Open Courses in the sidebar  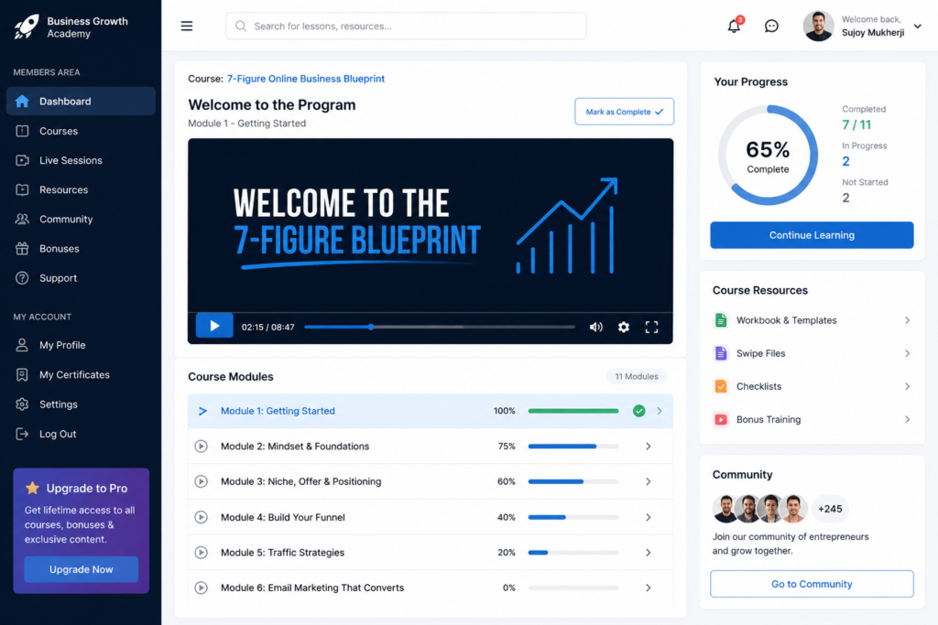coord(81,131)
